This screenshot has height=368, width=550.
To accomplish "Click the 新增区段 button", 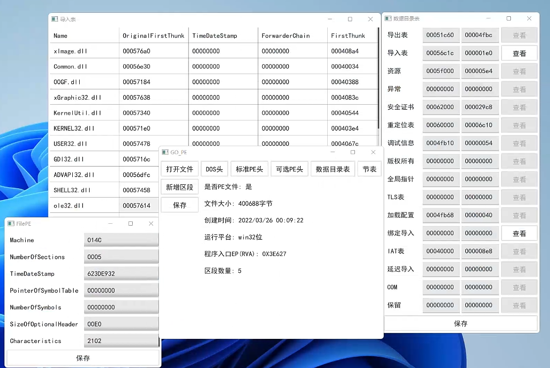I will pyautogui.click(x=180, y=187).
